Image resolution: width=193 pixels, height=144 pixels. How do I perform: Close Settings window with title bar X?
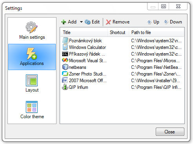(178, 6)
